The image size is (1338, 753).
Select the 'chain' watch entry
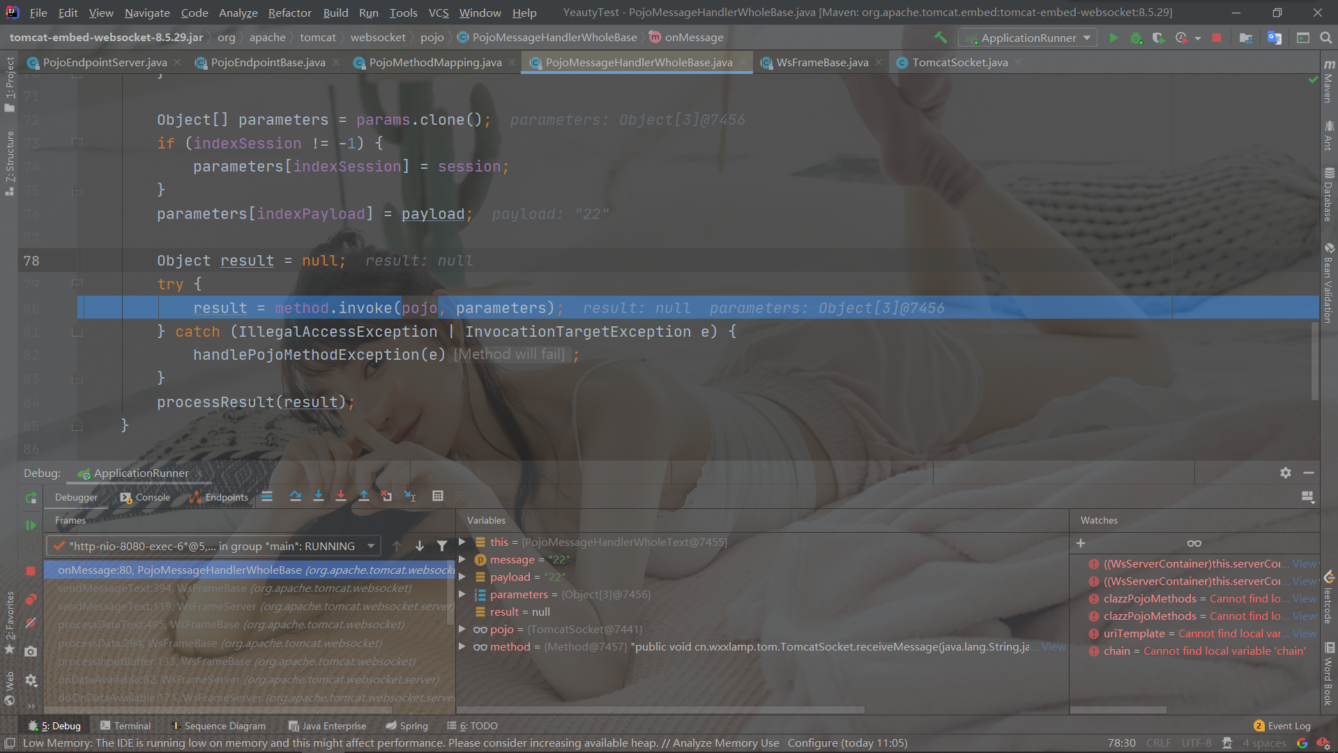(1196, 651)
